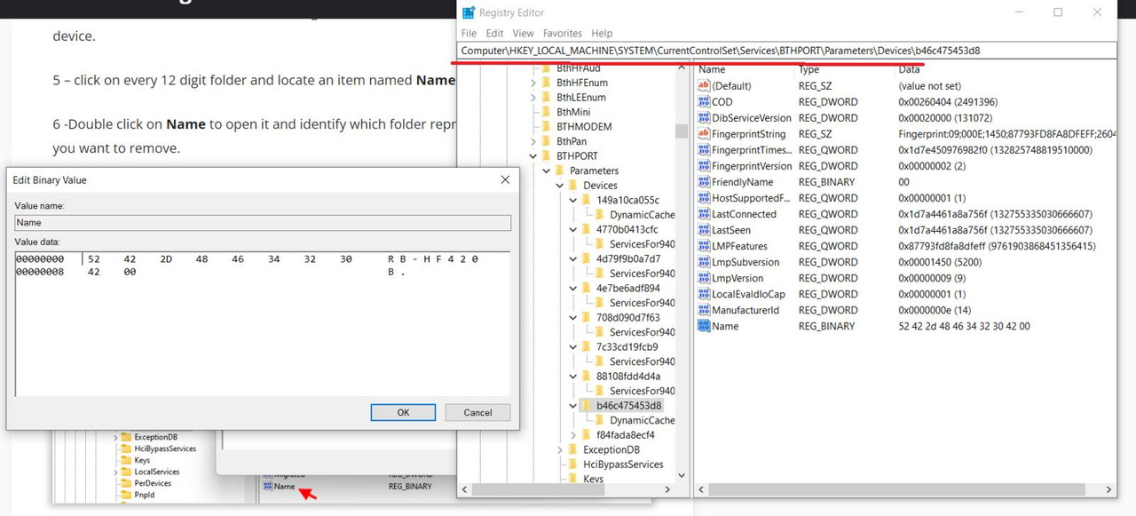
Task: Expand the BthHFEnum key
Action: pyautogui.click(x=533, y=83)
